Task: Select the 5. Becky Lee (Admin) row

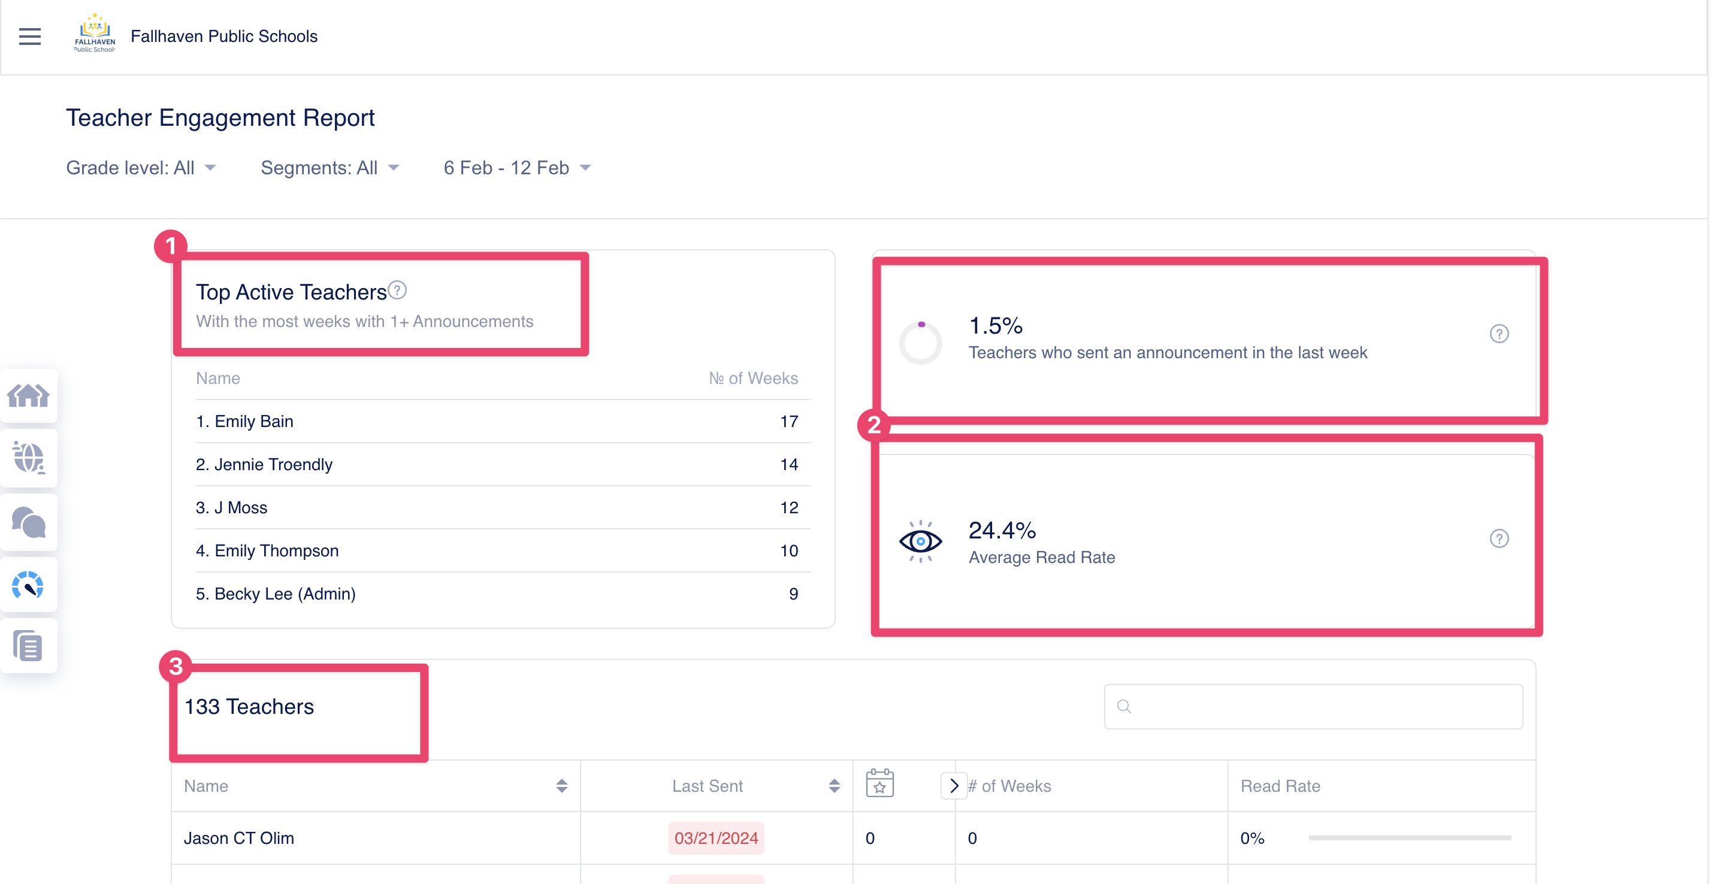Action: click(x=503, y=594)
